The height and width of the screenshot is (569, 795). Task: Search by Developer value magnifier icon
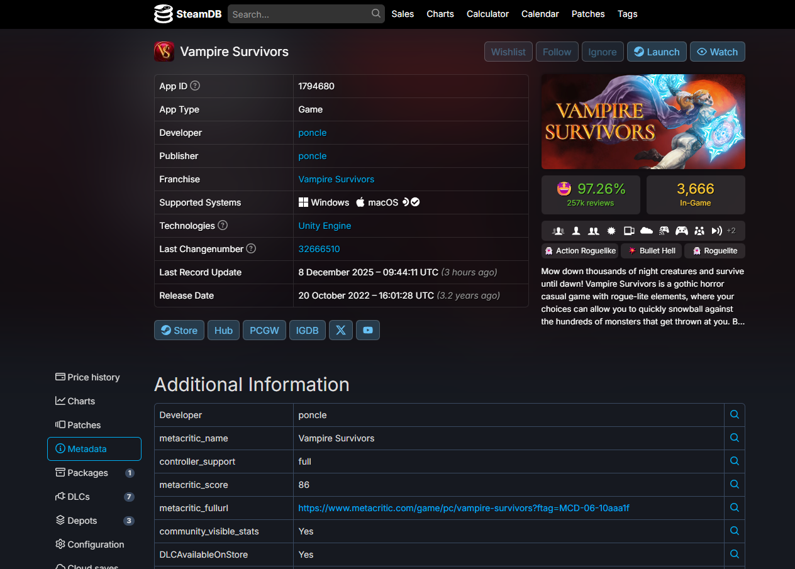(x=735, y=415)
